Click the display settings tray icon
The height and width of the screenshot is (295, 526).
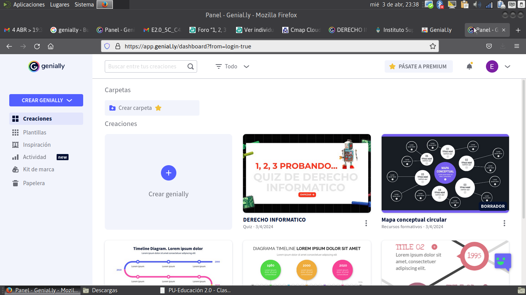coord(452,5)
